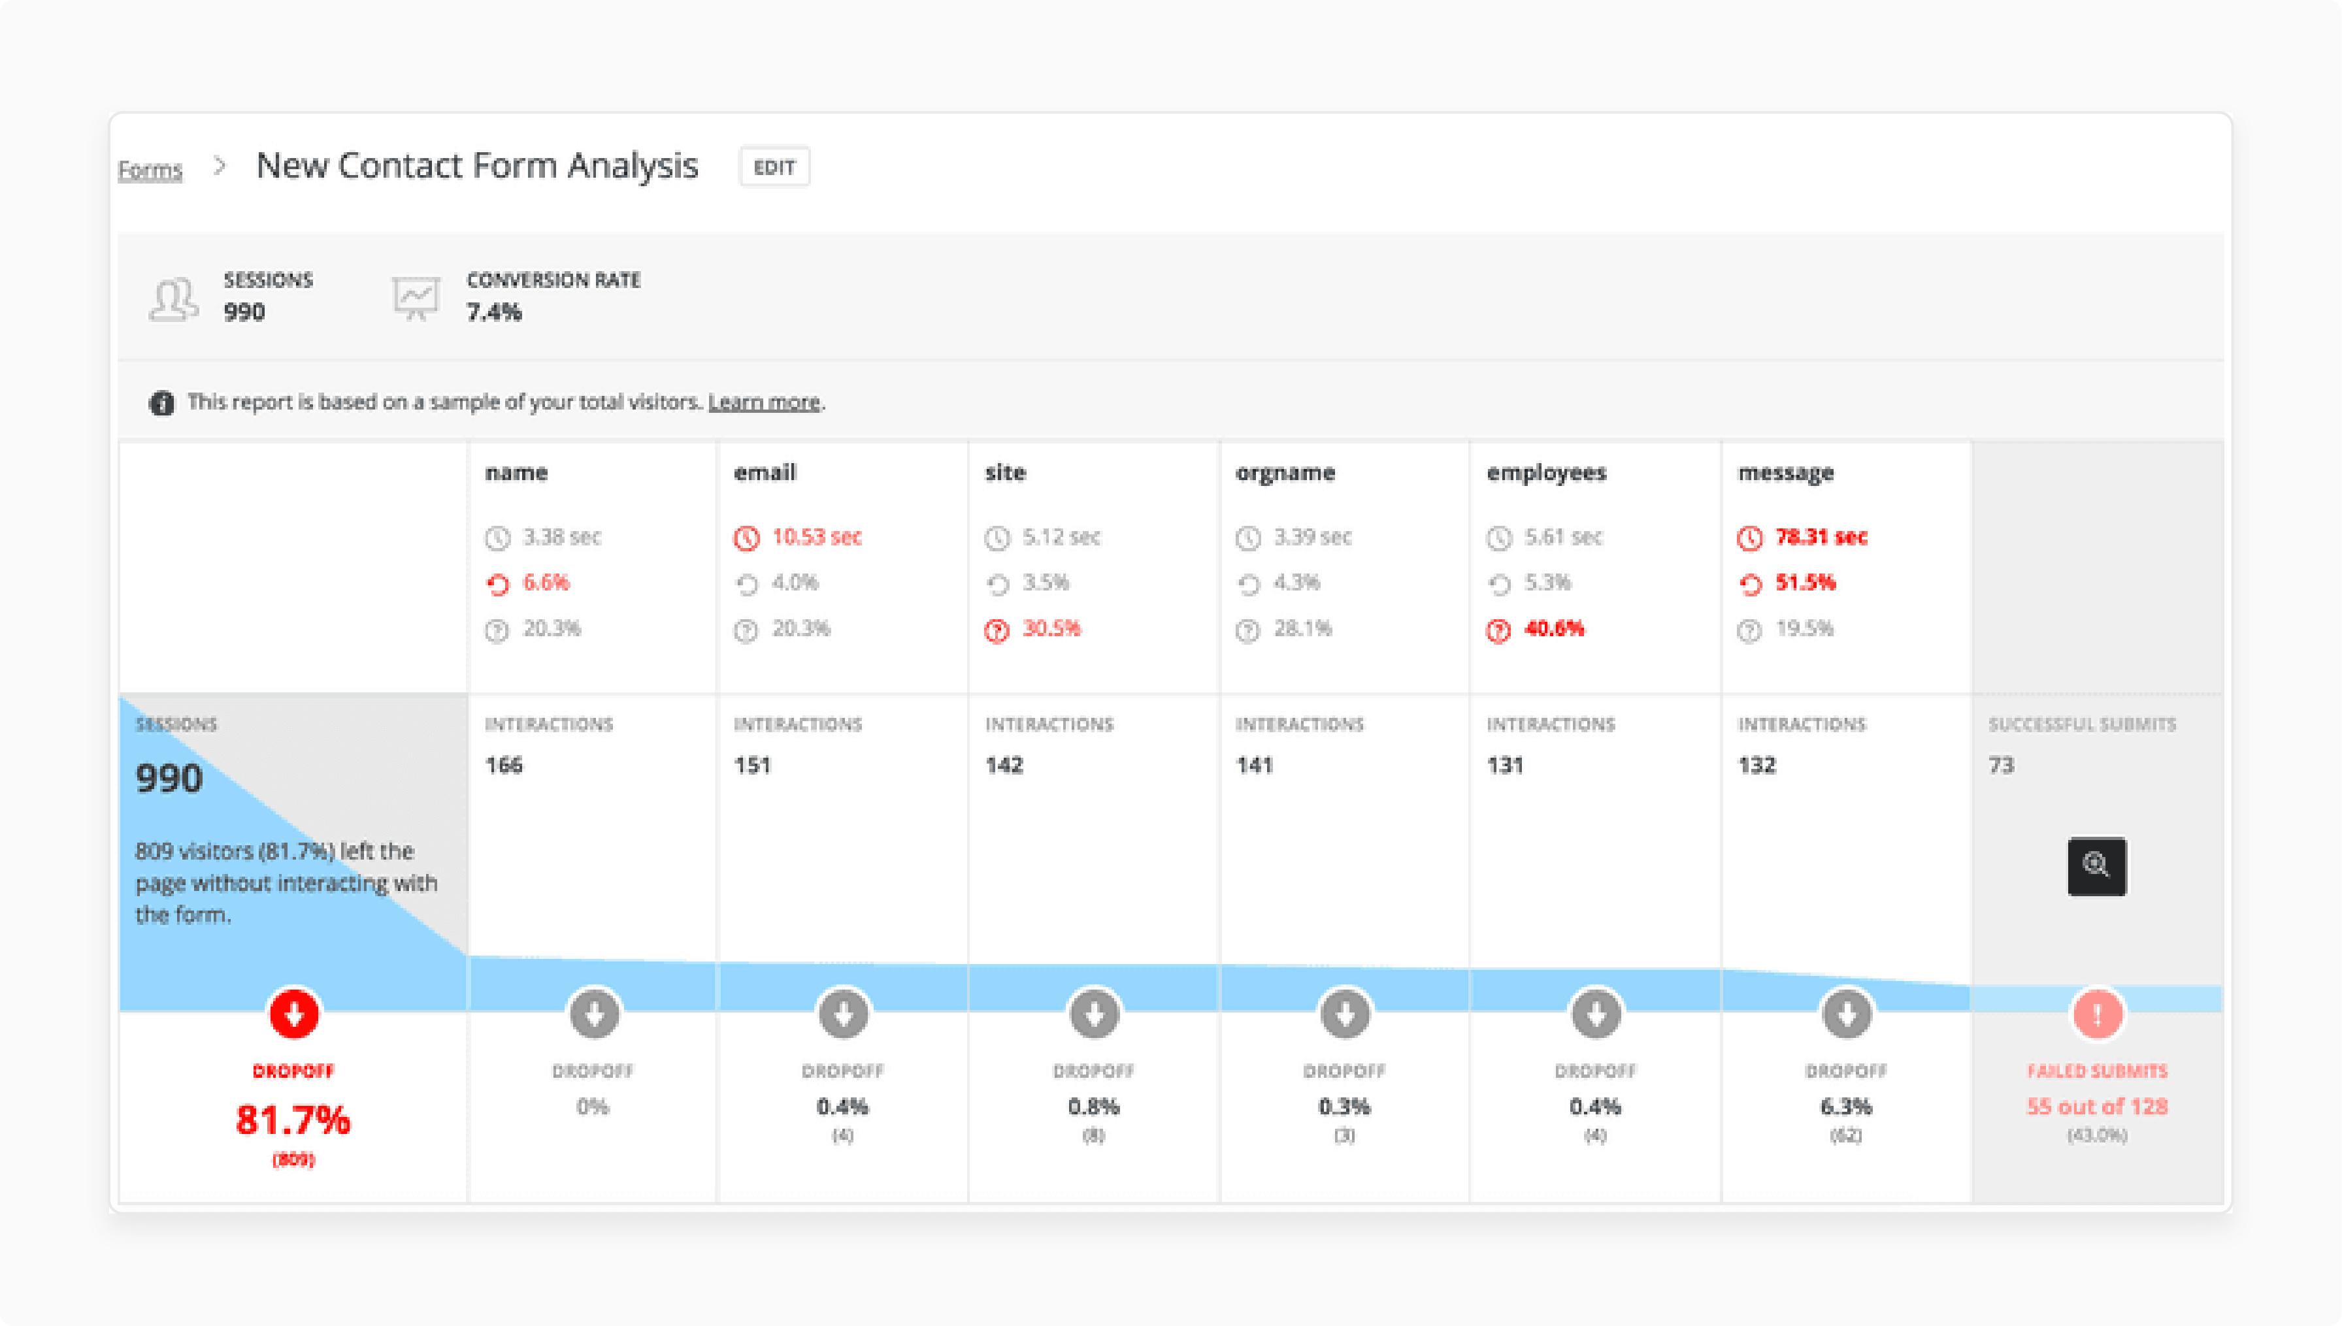
Task: Click the 55 out of 128 text
Action: pyautogui.click(x=2097, y=1107)
